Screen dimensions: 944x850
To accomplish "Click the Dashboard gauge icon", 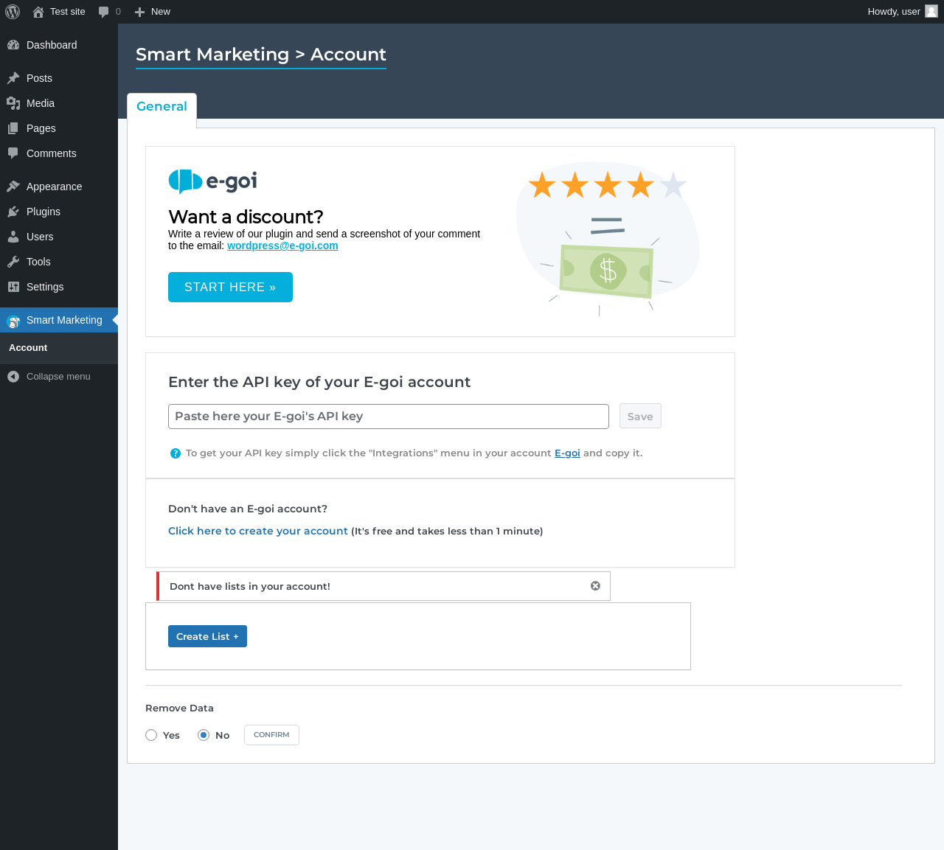I will click(13, 45).
